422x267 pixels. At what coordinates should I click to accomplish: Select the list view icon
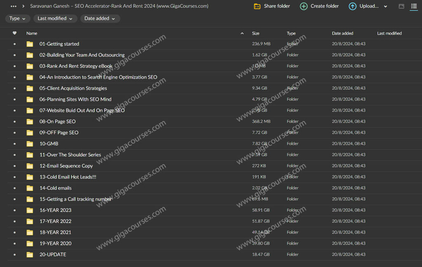click(x=414, y=6)
